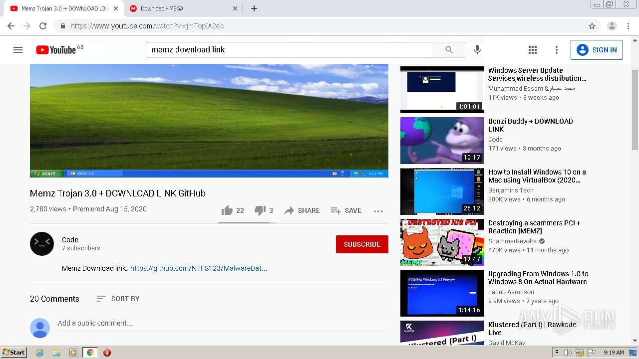Close the Download - MEGA tab
This screenshot has width=639, height=359.
[x=236, y=8]
